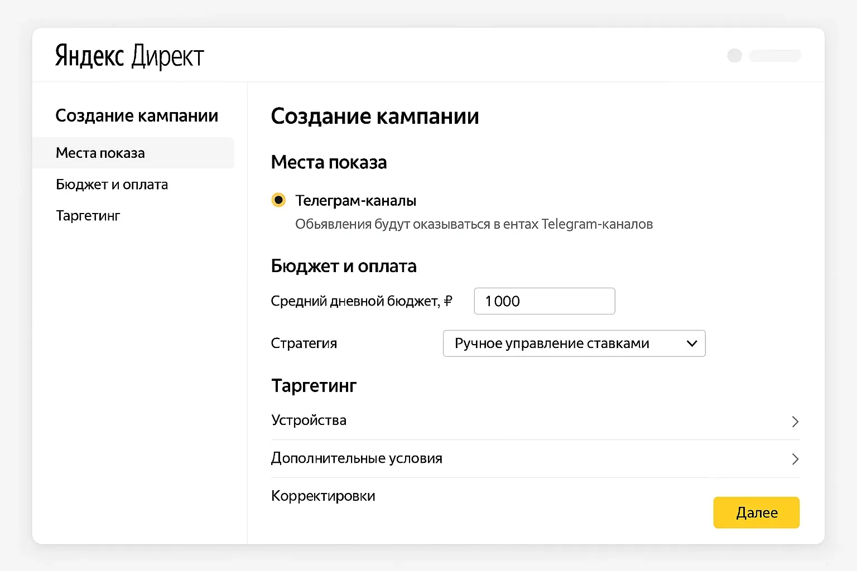
Task: Open the Стратегия dropdown
Action: (x=574, y=343)
